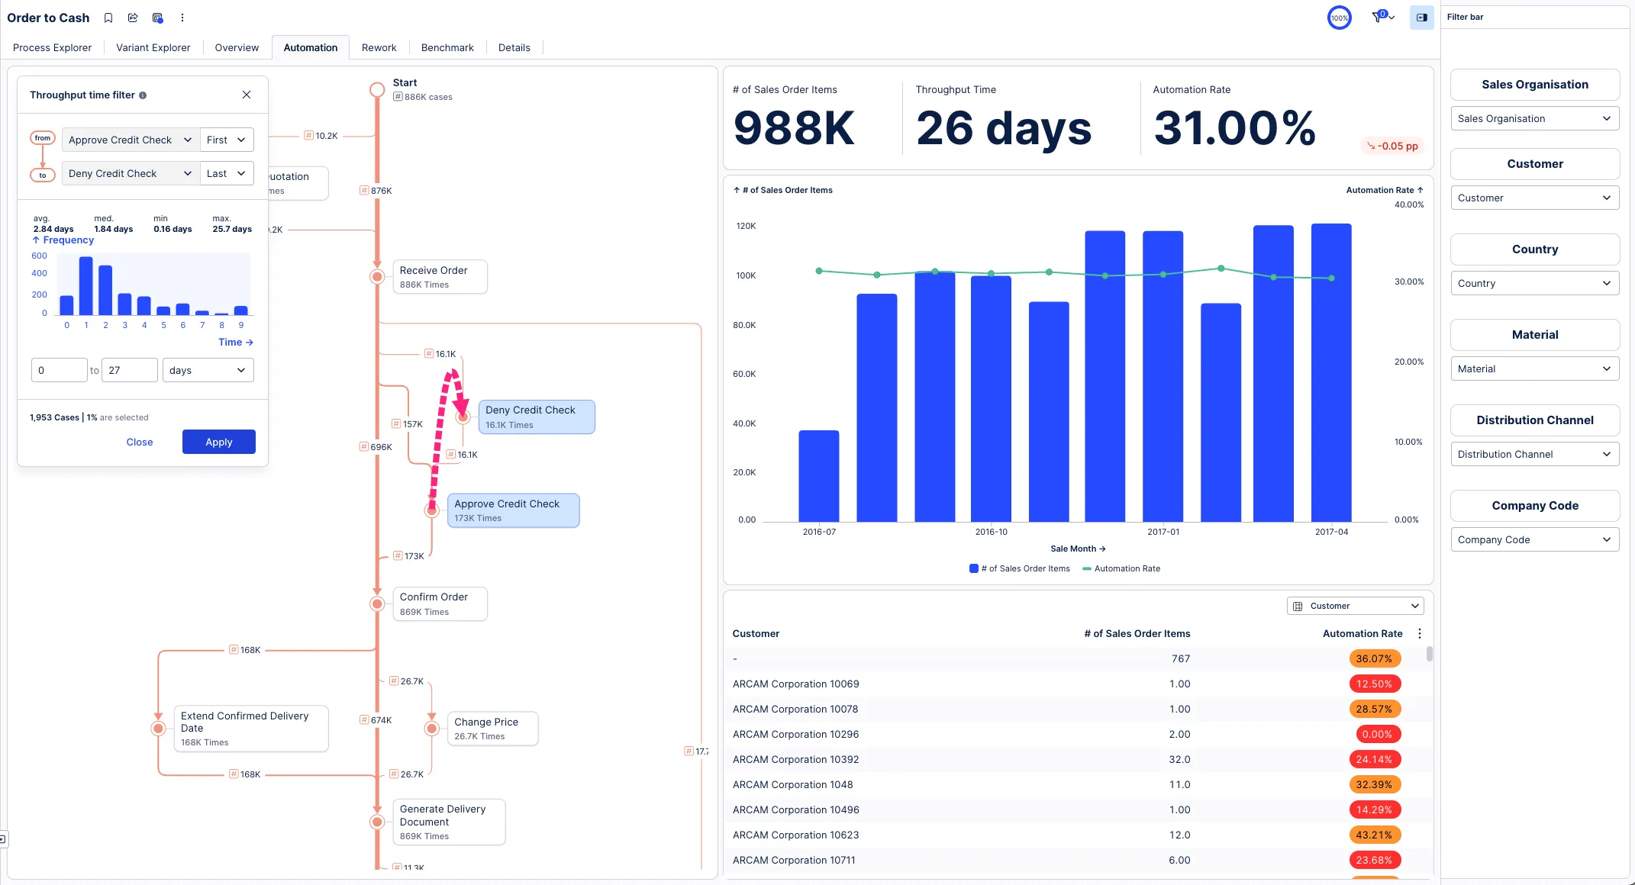Expand the Sales Organisation filter dropdown
Image resolution: width=1635 pixels, height=885 pixels.
coord(1534,118)
